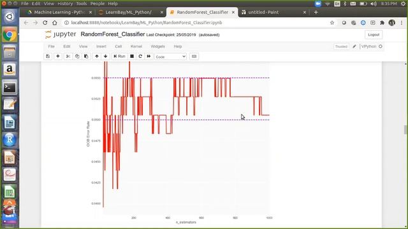Interrupt the kernel with stop icon
408x229 pixels.
pos(132,57)
